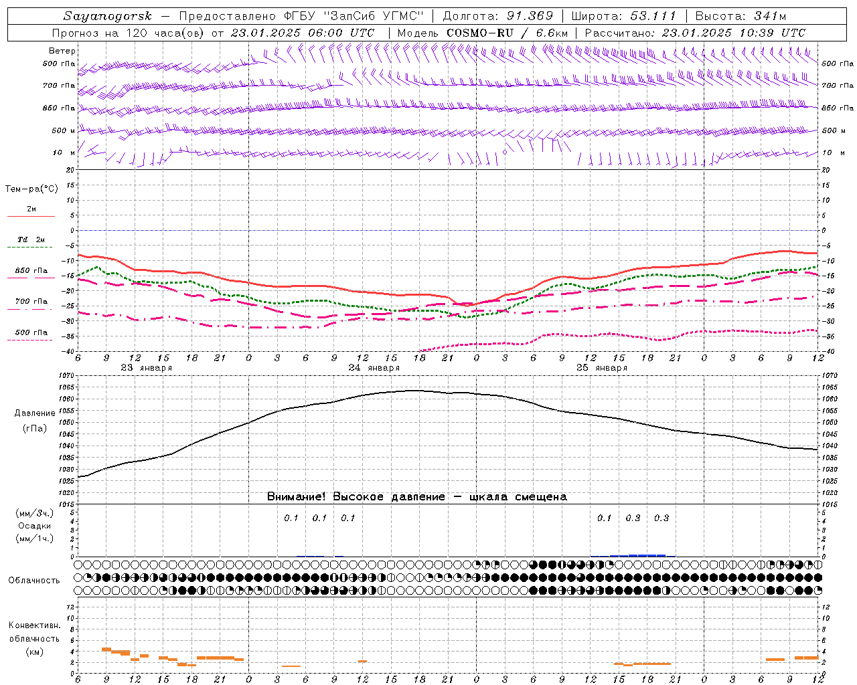Click the Sayanogorsk station title
The width and height of the screenshot is (857, 685).
click(x=108, y=16)
